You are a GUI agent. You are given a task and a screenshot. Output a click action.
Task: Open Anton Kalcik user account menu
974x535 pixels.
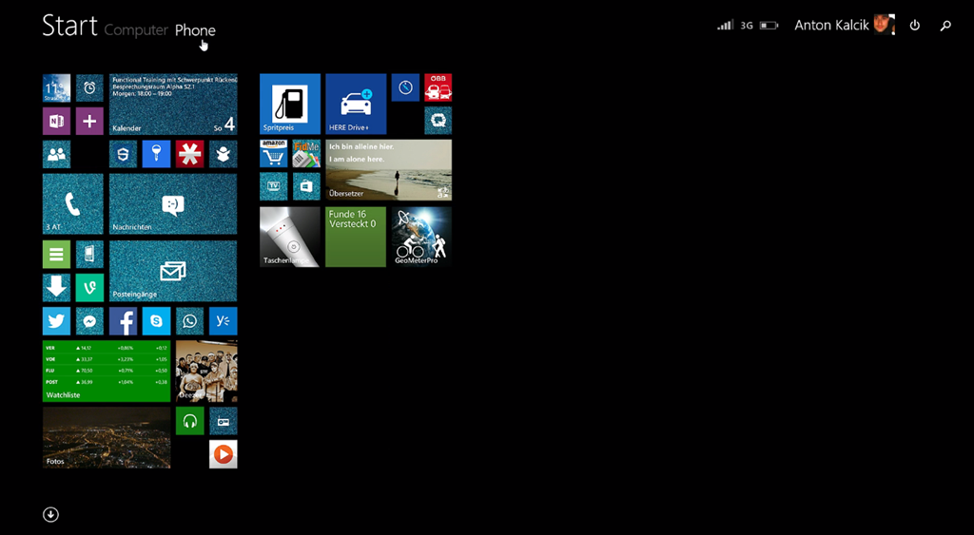click(x=844, y=26)
